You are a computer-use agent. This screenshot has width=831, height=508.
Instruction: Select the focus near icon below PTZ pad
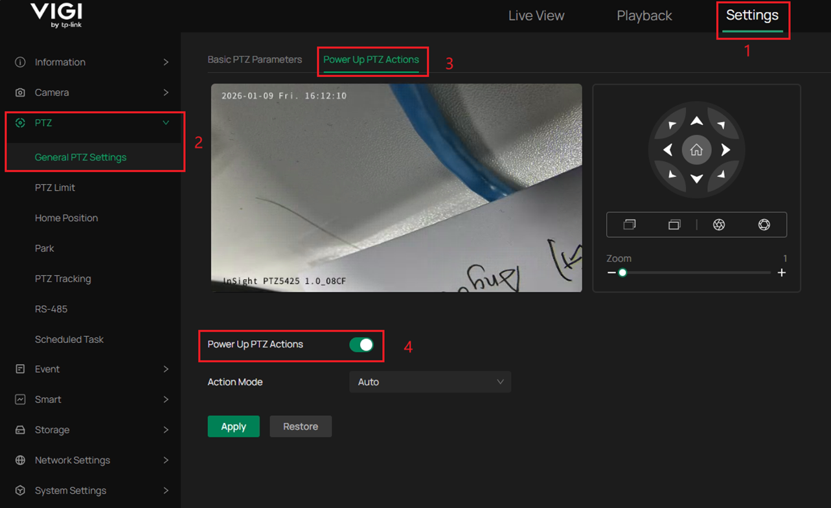click(629, 224)
